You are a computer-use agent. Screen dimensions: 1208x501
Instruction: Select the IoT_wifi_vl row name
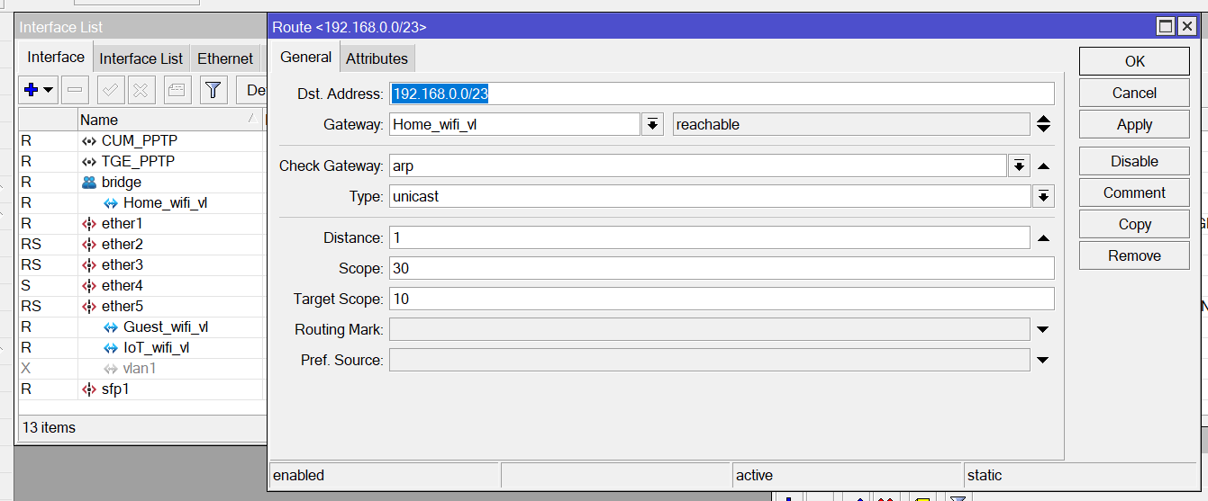point(156,347)
